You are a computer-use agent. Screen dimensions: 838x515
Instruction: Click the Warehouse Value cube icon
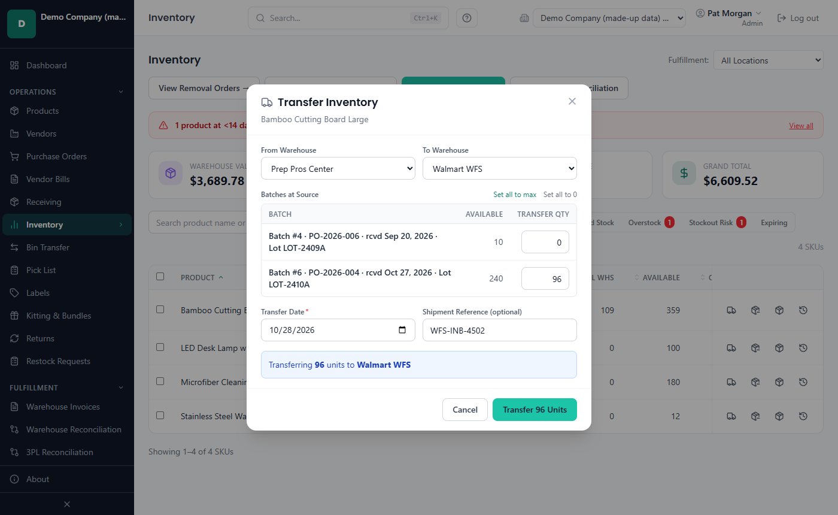171,173
